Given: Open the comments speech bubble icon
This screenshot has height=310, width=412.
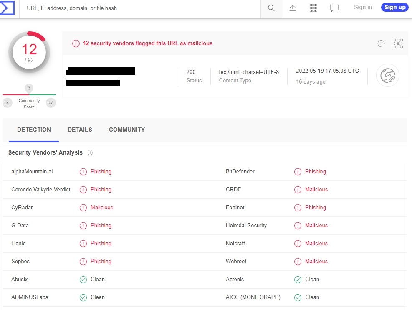Looking at the screenshot, I should (334, 8).
